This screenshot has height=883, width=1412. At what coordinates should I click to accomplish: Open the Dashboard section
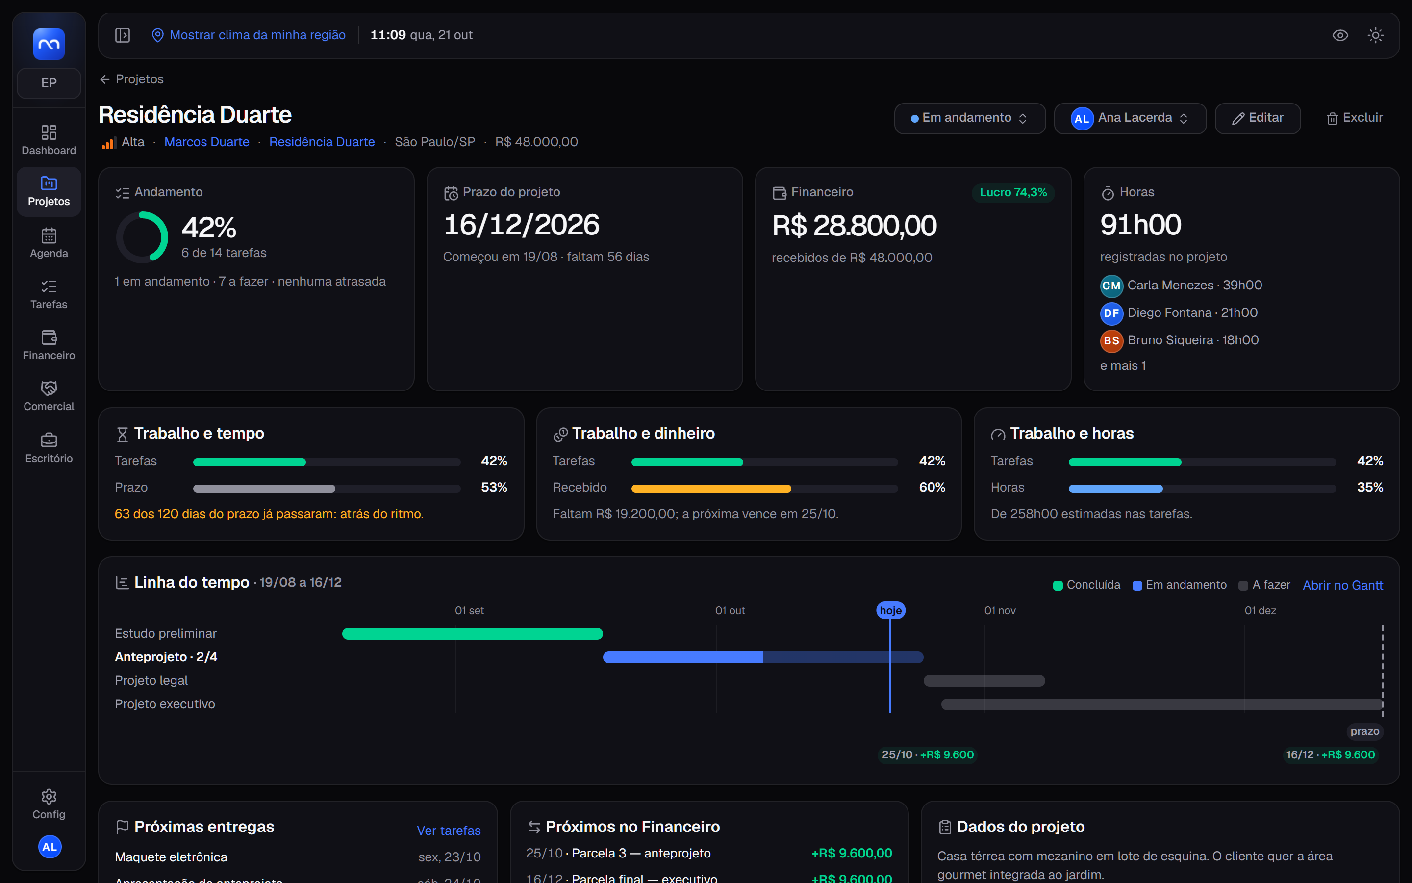(x=49, y=140)
